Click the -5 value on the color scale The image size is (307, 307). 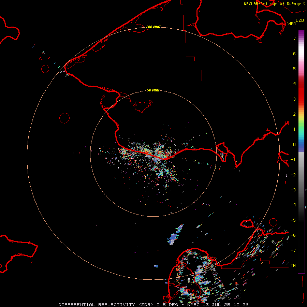pyautogui.click(x=293, y=220)
